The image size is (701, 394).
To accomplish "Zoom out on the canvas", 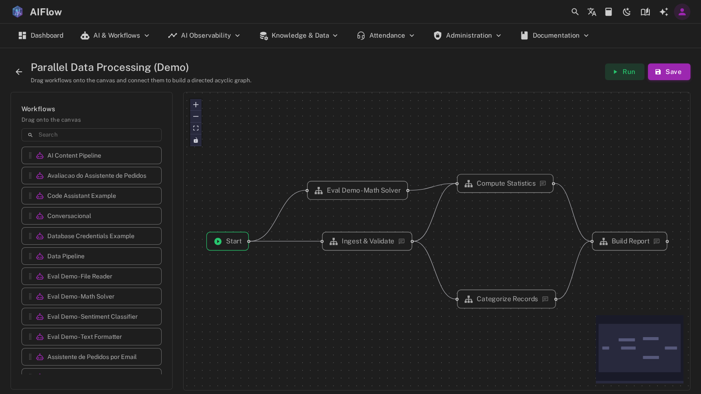I will [196, 116].
